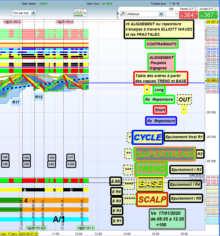Screen dimensions: 220x236
Task: Click wave segment B on yellow band
Action: pos(54,190)
